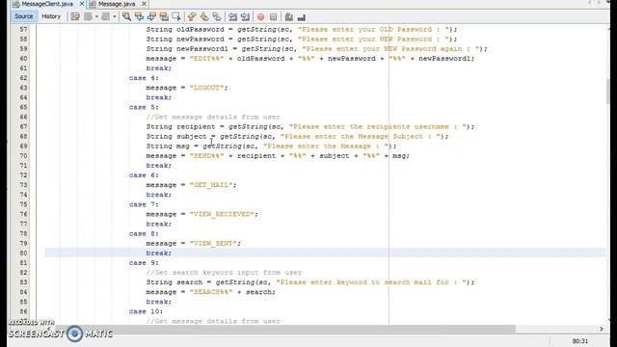Toggle Highlight Search icon
Image resolution: width=617 pixels, height=347 pixels.
[164, 17]
